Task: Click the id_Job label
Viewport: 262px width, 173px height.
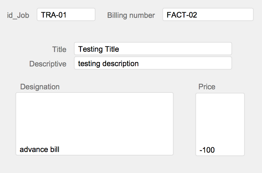Action: pos(18,15)
